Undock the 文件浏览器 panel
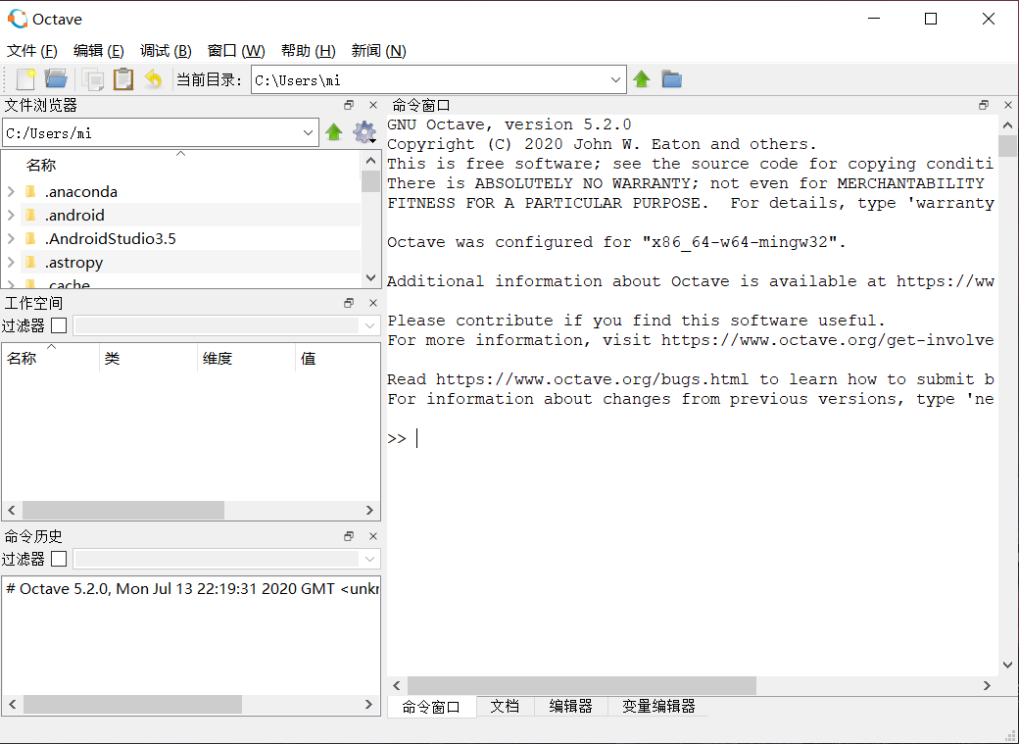The image size is (1019, 744). click(x=348, y=104)
